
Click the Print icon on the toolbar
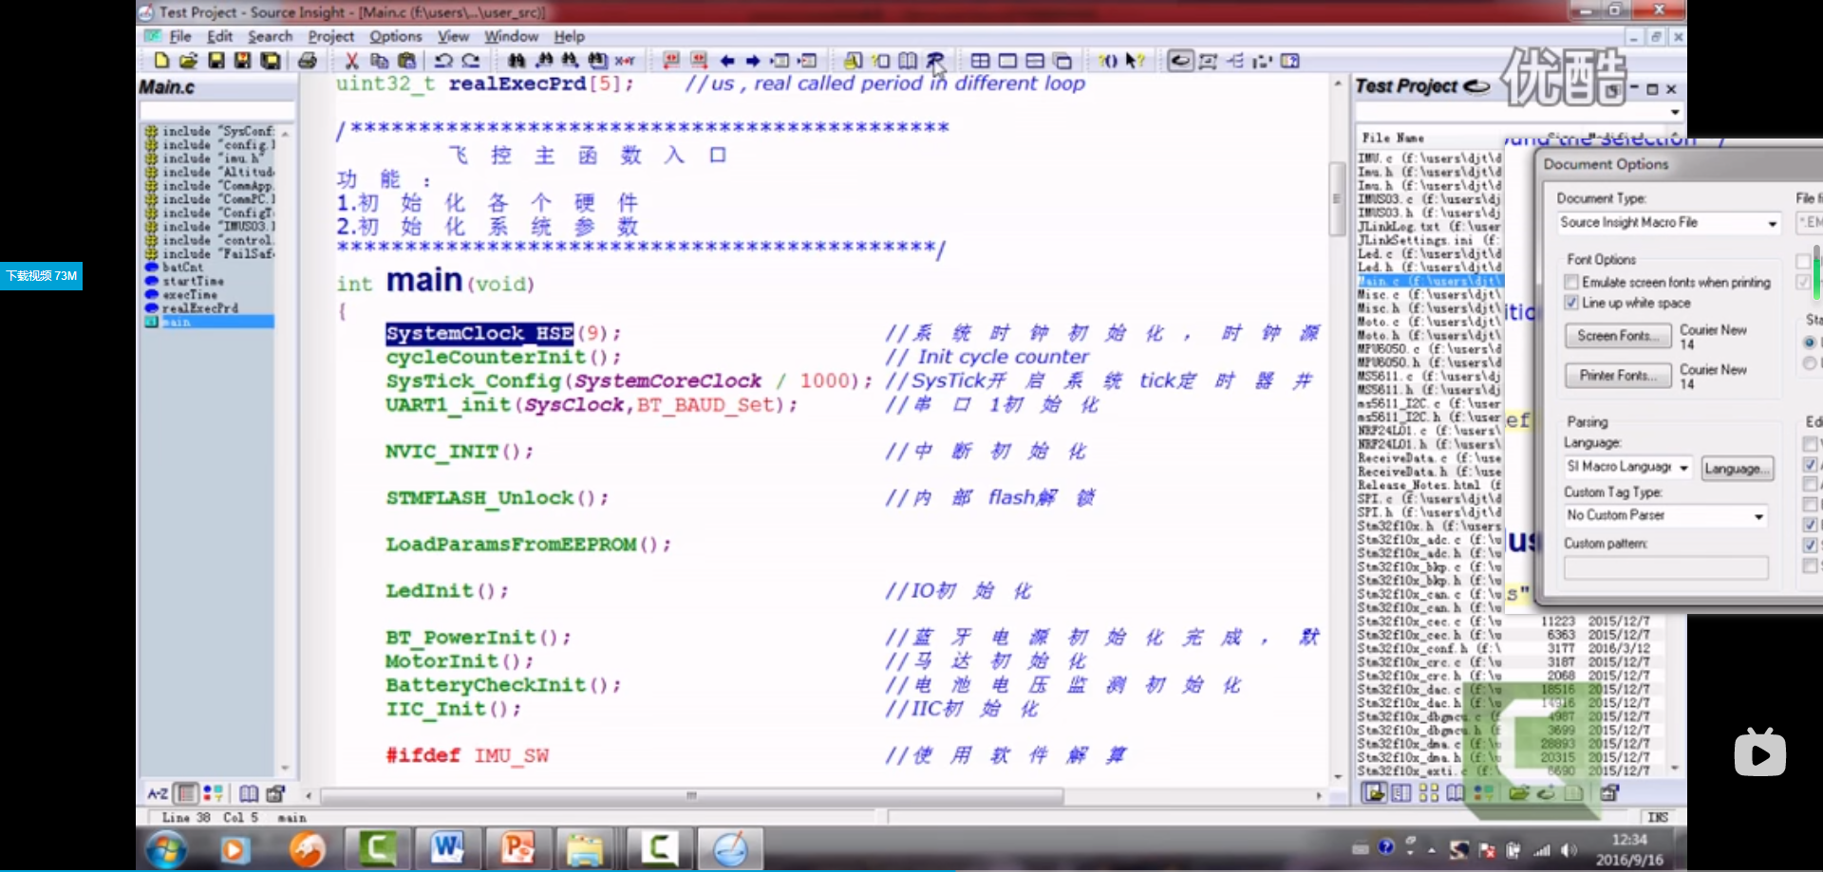click(x=308, y=60)
